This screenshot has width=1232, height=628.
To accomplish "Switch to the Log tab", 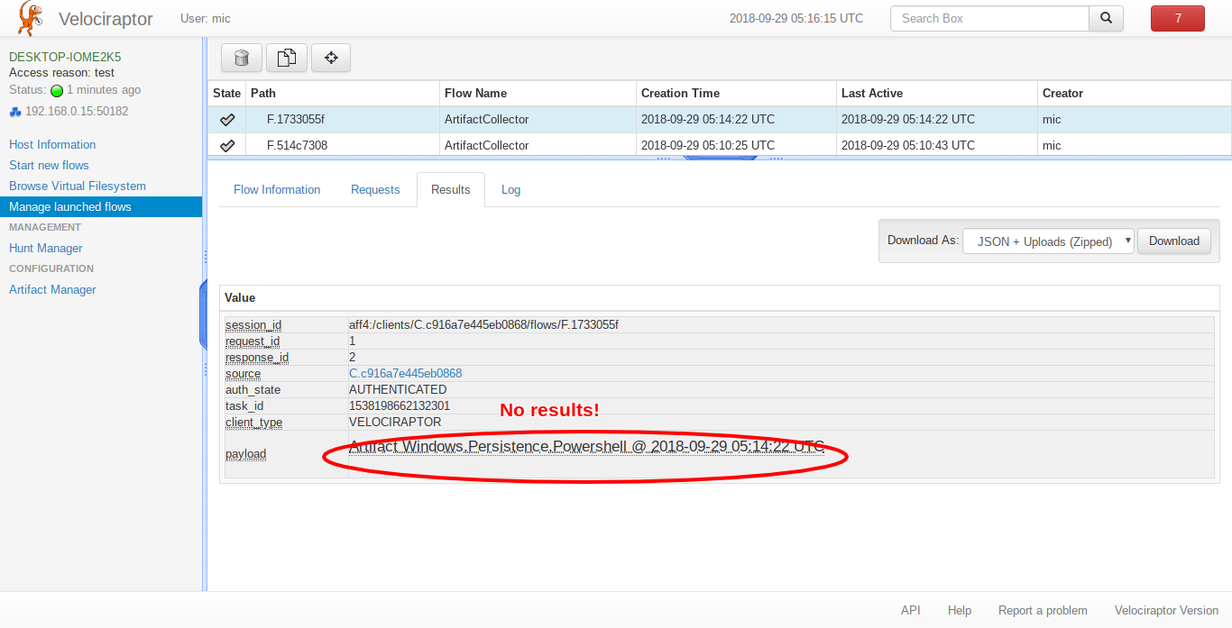I will coord(510,189).
